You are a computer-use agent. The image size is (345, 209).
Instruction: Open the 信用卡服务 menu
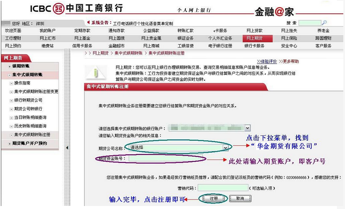82,46
